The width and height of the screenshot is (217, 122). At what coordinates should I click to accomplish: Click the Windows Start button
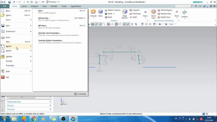[4, 119]
